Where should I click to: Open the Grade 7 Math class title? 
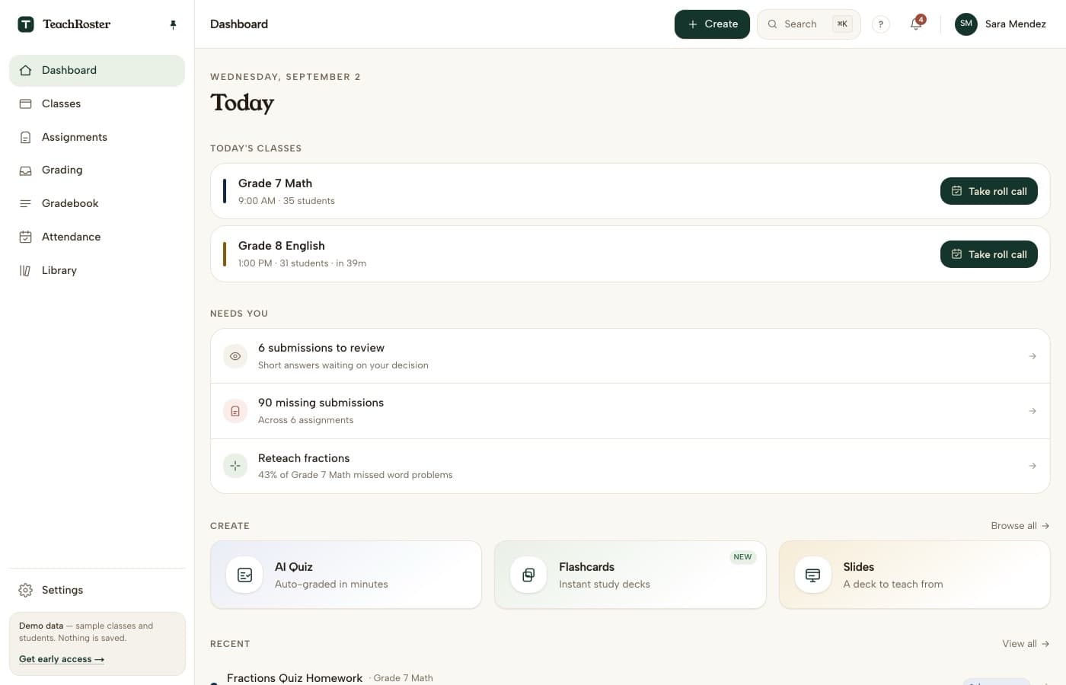point(275,183)
